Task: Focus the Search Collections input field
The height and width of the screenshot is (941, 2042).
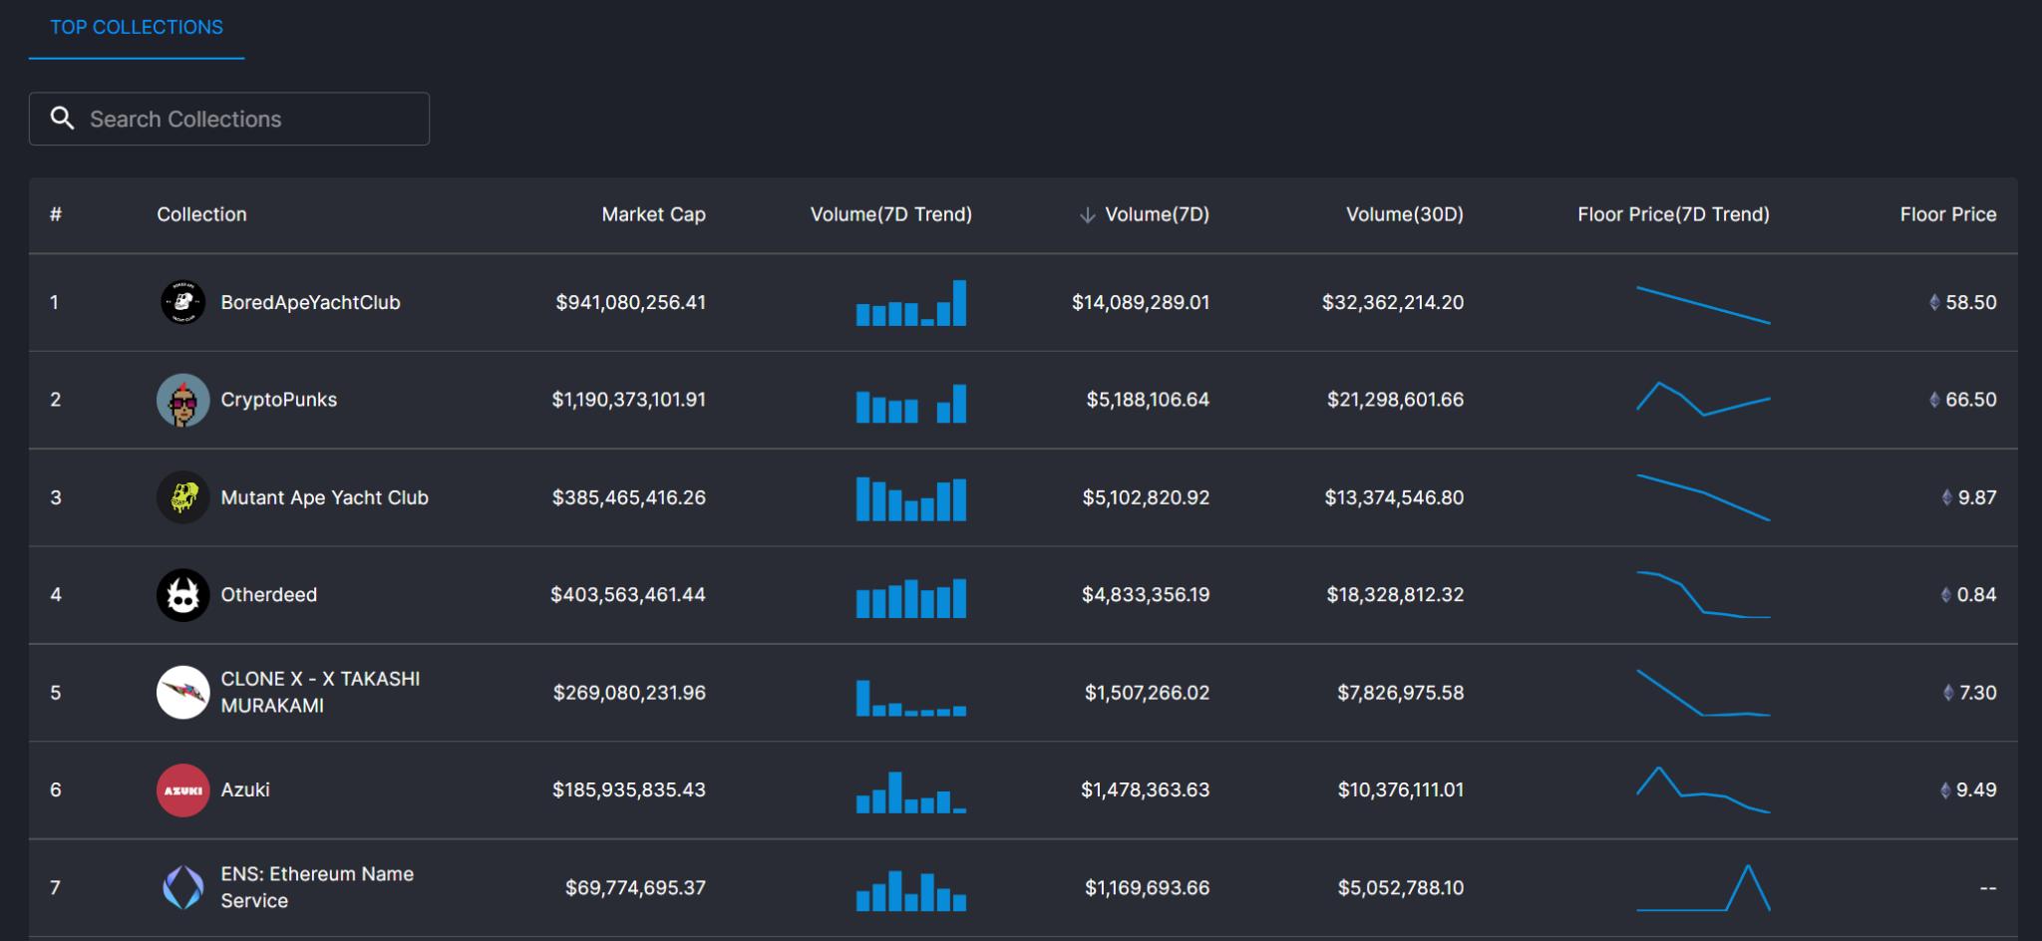Action: 249,119
